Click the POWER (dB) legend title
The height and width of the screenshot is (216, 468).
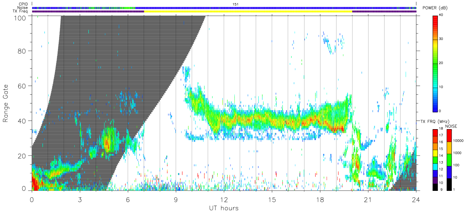pyautogui.click(x=435, y=8)
